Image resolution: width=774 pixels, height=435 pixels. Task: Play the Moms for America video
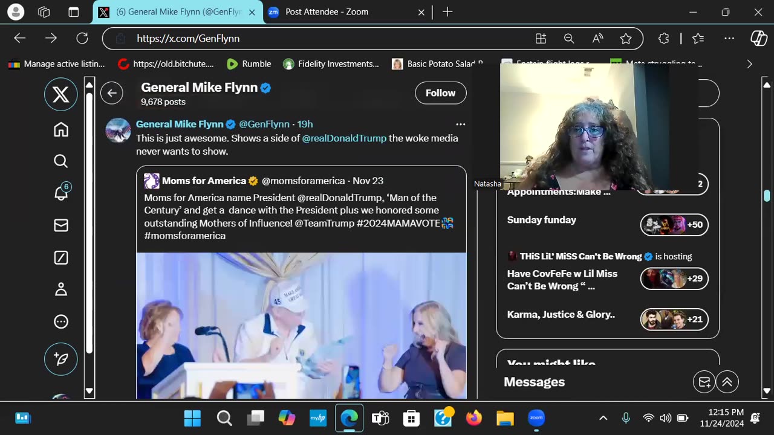(x=301, y=326)
